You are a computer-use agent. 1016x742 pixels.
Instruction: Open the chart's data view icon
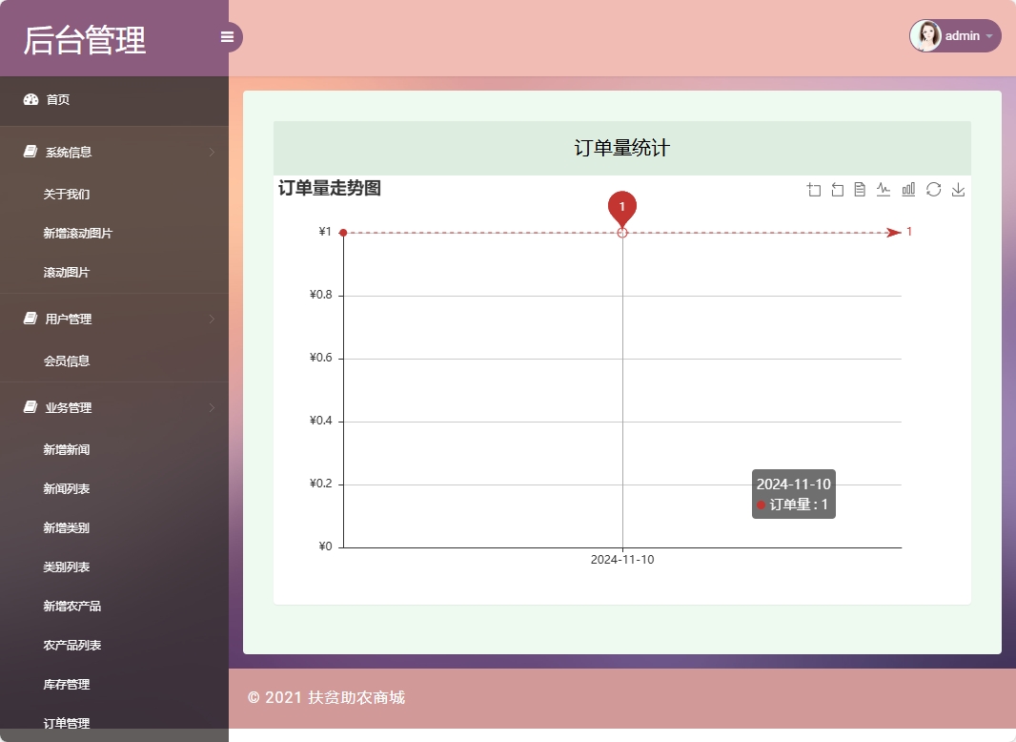(861, 189)
